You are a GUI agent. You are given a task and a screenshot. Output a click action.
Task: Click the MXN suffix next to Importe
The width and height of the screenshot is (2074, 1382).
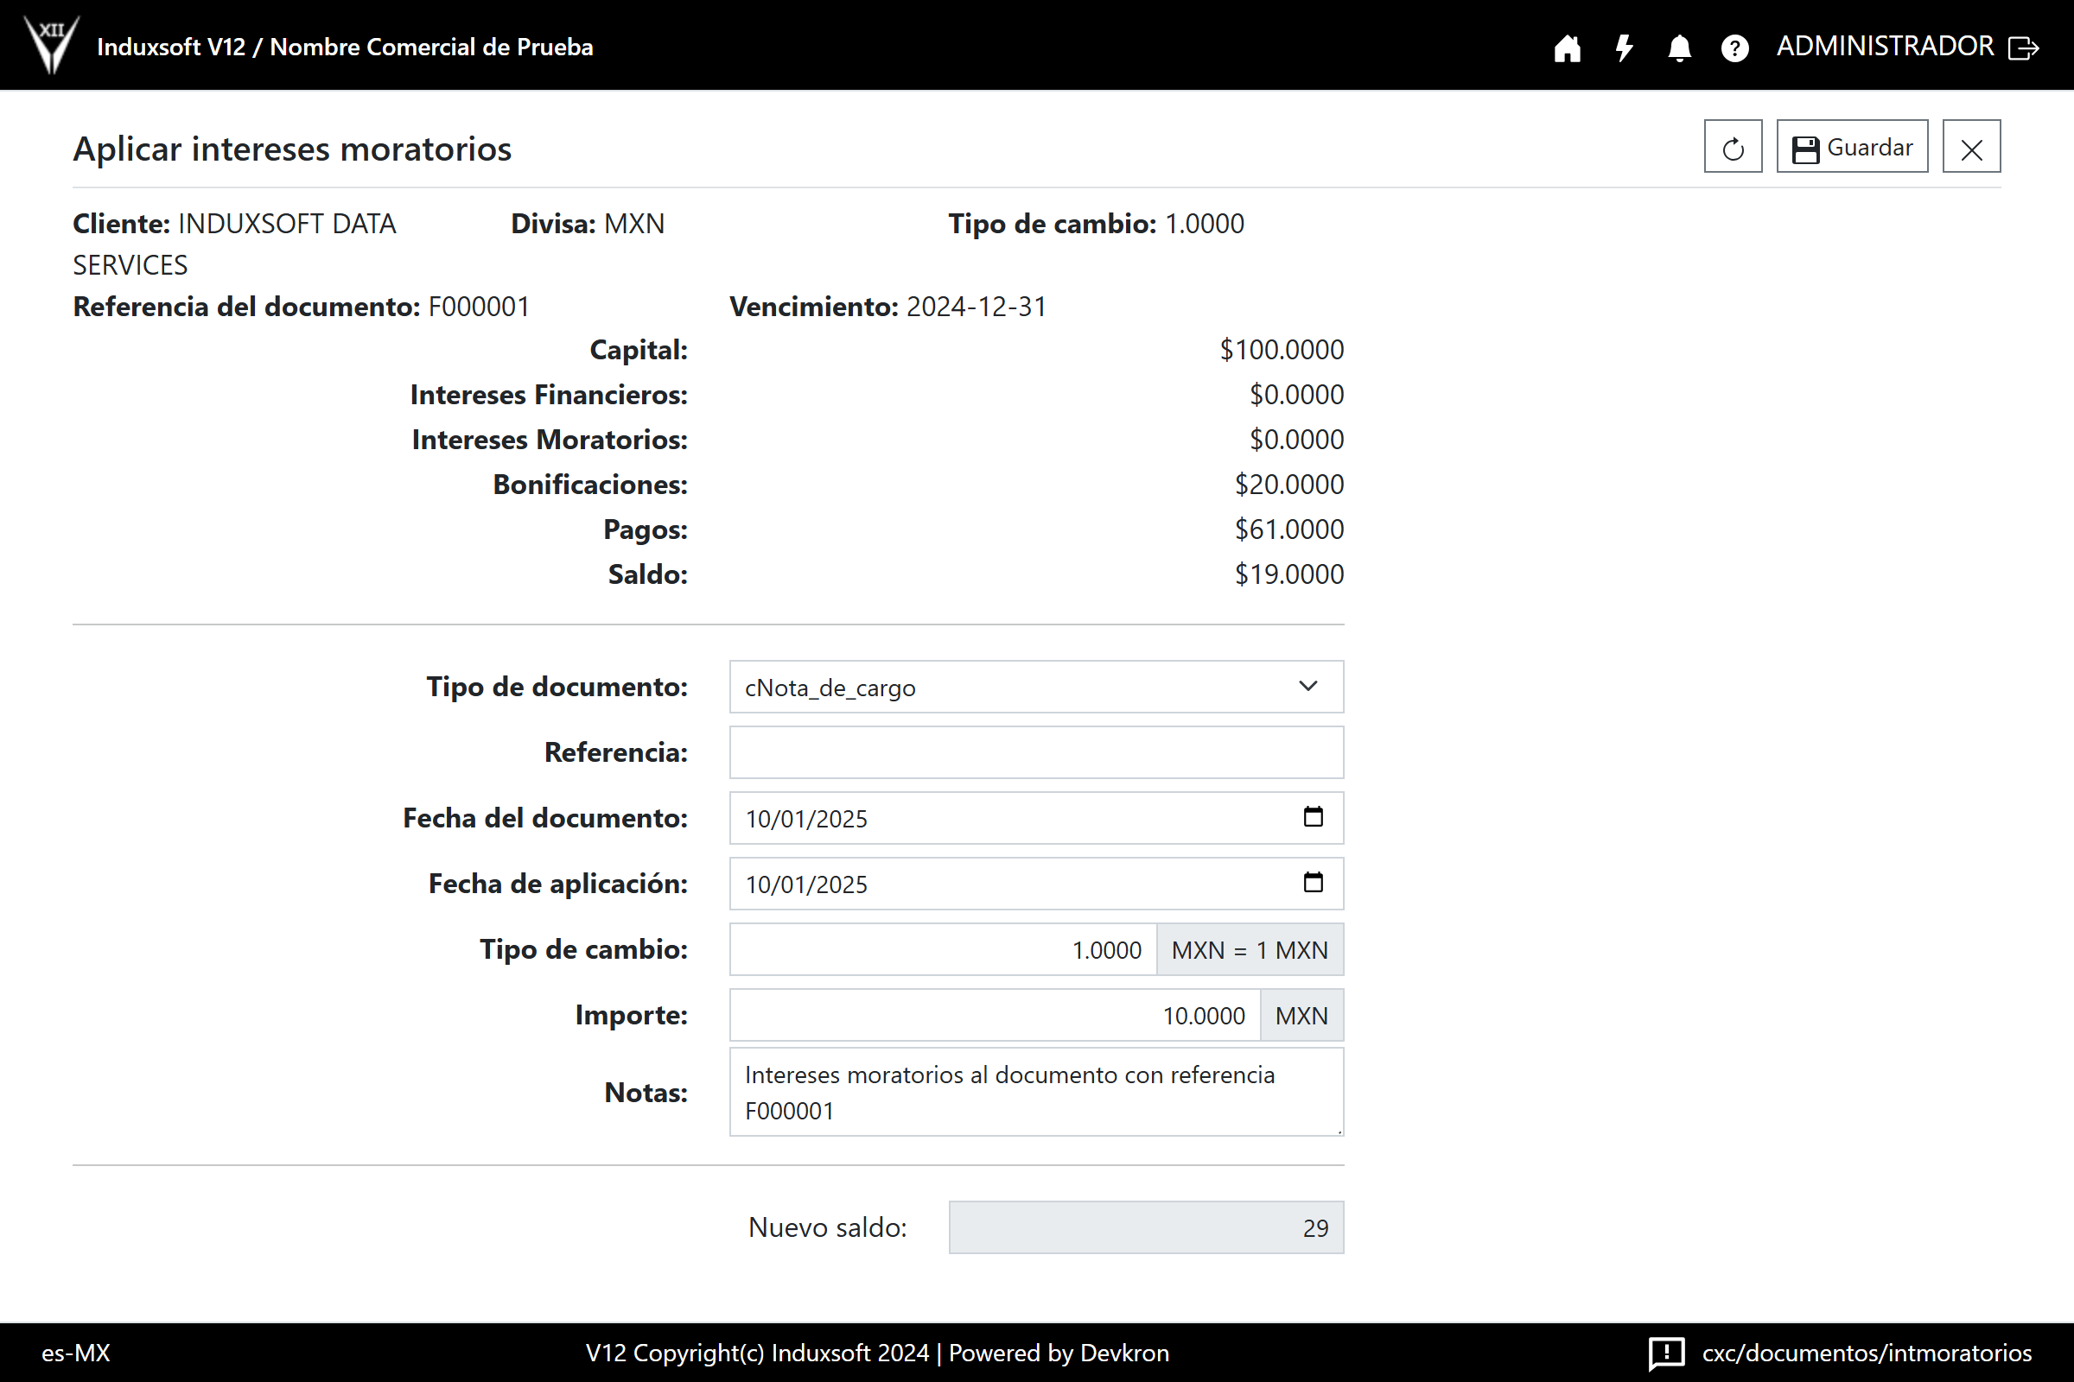pyautogui.click(x=1302, y=1016)
